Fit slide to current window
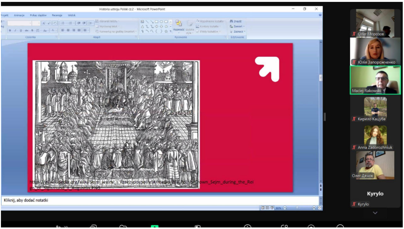 (320, 208)
